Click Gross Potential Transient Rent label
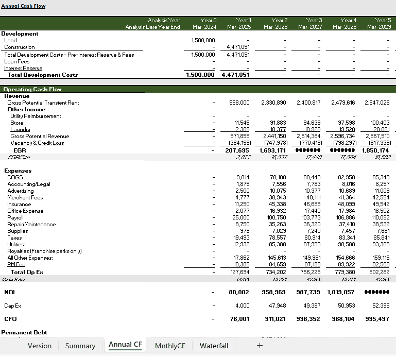 [43, 103]
